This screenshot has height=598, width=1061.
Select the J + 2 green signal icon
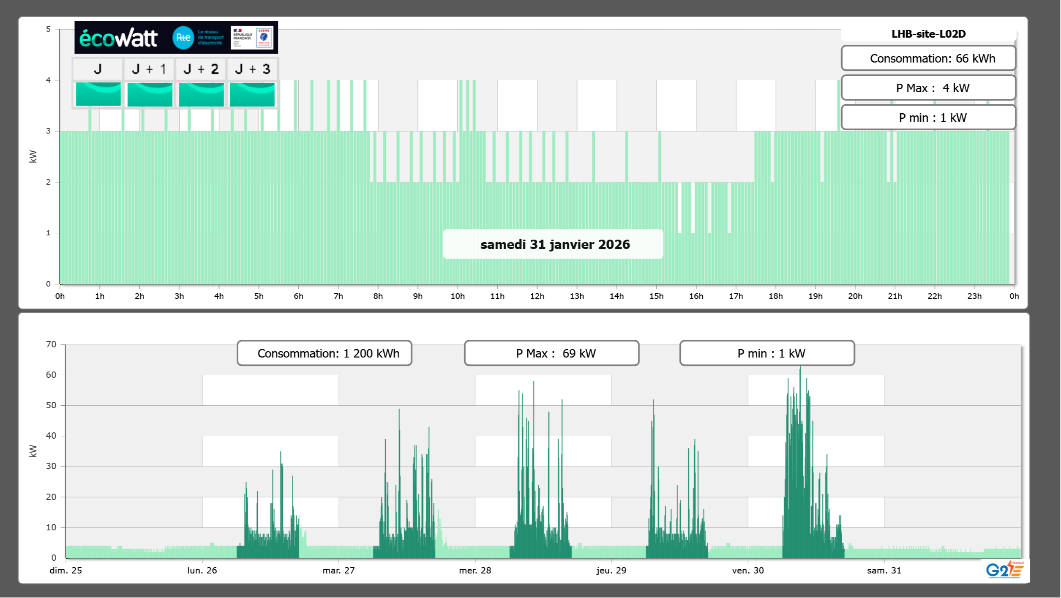[x=201, y=94]
